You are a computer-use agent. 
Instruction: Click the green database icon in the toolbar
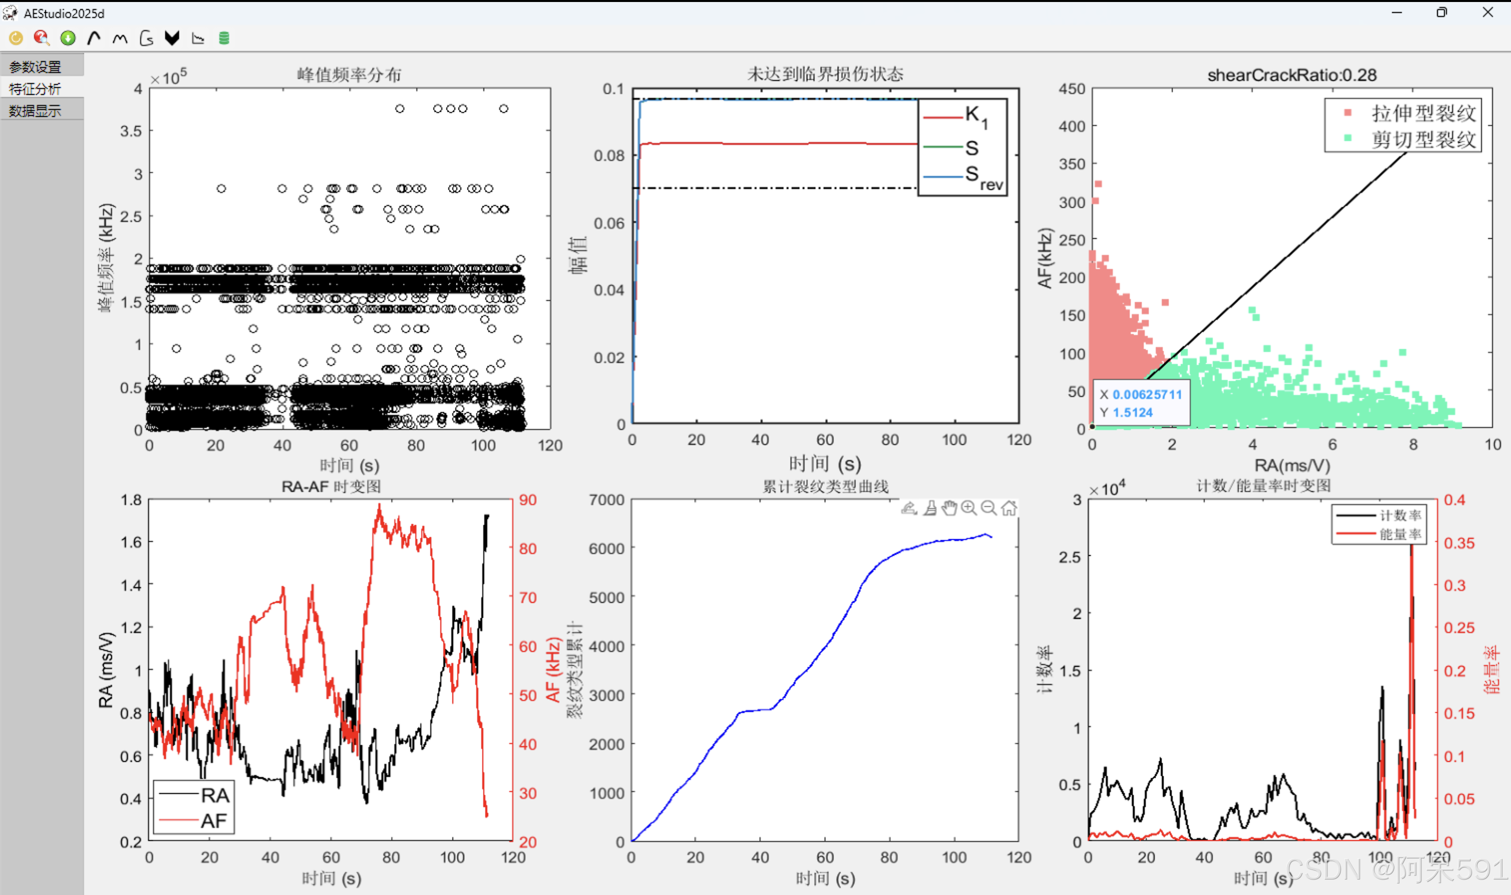(x=224, y=37)
